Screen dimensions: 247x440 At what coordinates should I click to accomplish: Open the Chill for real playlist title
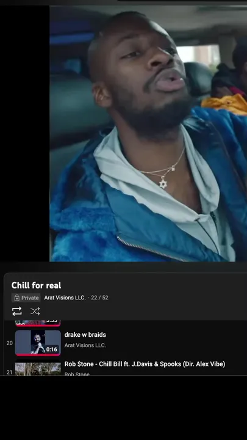click(36, 285)
